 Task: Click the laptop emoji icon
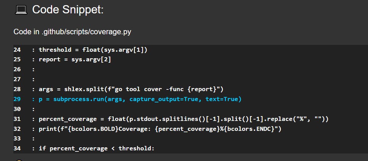coord(21,10)
